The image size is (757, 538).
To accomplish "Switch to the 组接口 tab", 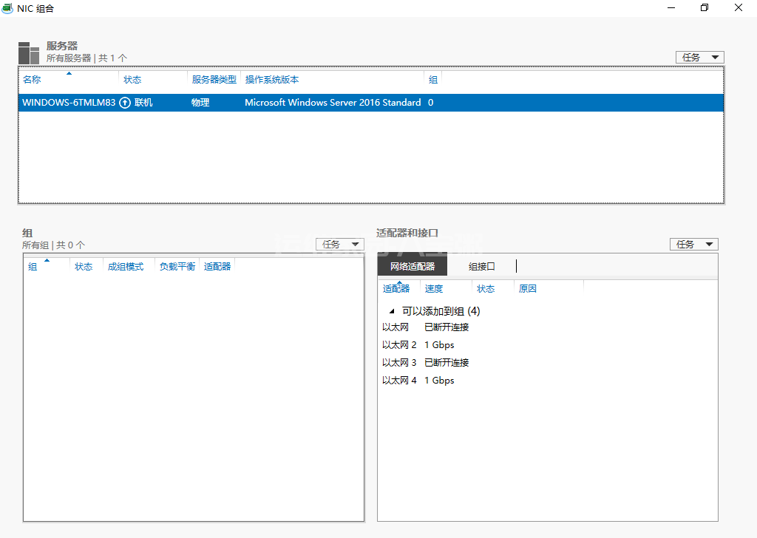I will pos(481,266).
